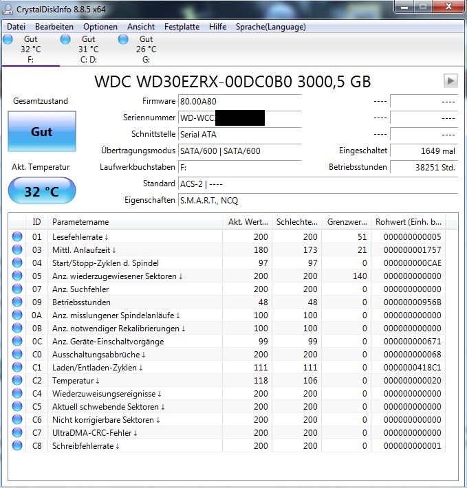
Task: Click the Übertragungsmodus field SATA/600
Action: 240,151
